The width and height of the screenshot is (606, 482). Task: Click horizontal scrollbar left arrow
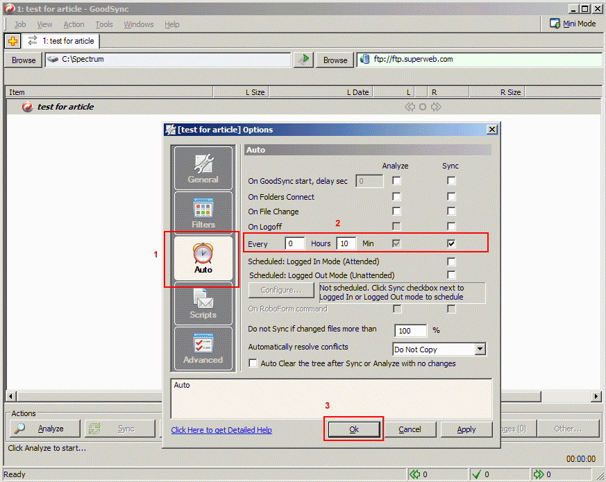pos(11,396)
